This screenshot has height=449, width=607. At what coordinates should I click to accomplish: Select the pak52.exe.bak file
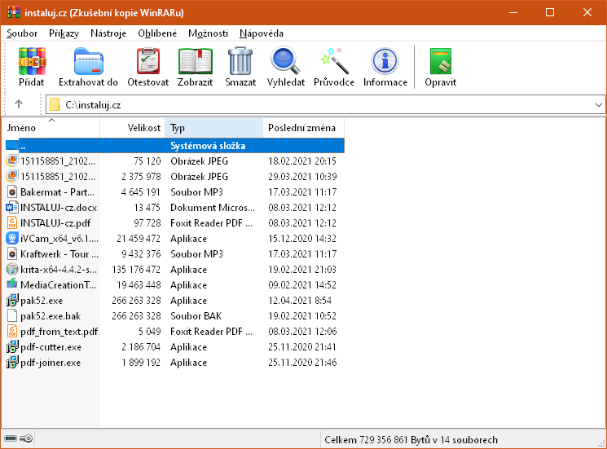[x=51, y=316]
